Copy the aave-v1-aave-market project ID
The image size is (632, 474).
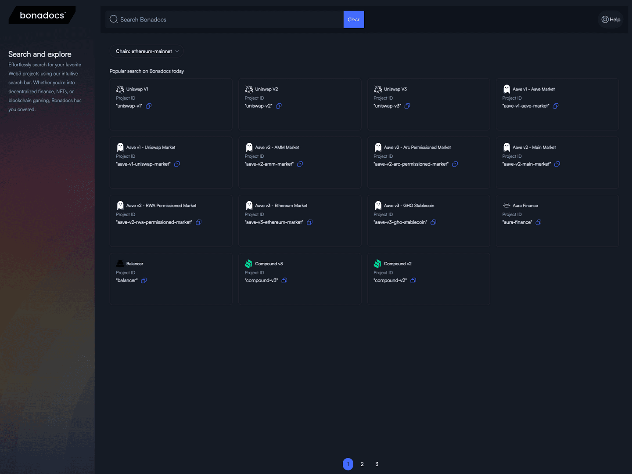(x=556, y=106)
